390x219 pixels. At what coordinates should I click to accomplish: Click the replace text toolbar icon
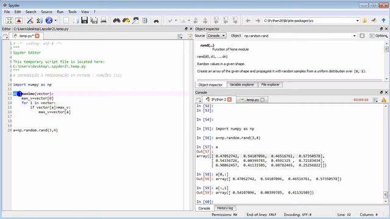coord(135,20)
